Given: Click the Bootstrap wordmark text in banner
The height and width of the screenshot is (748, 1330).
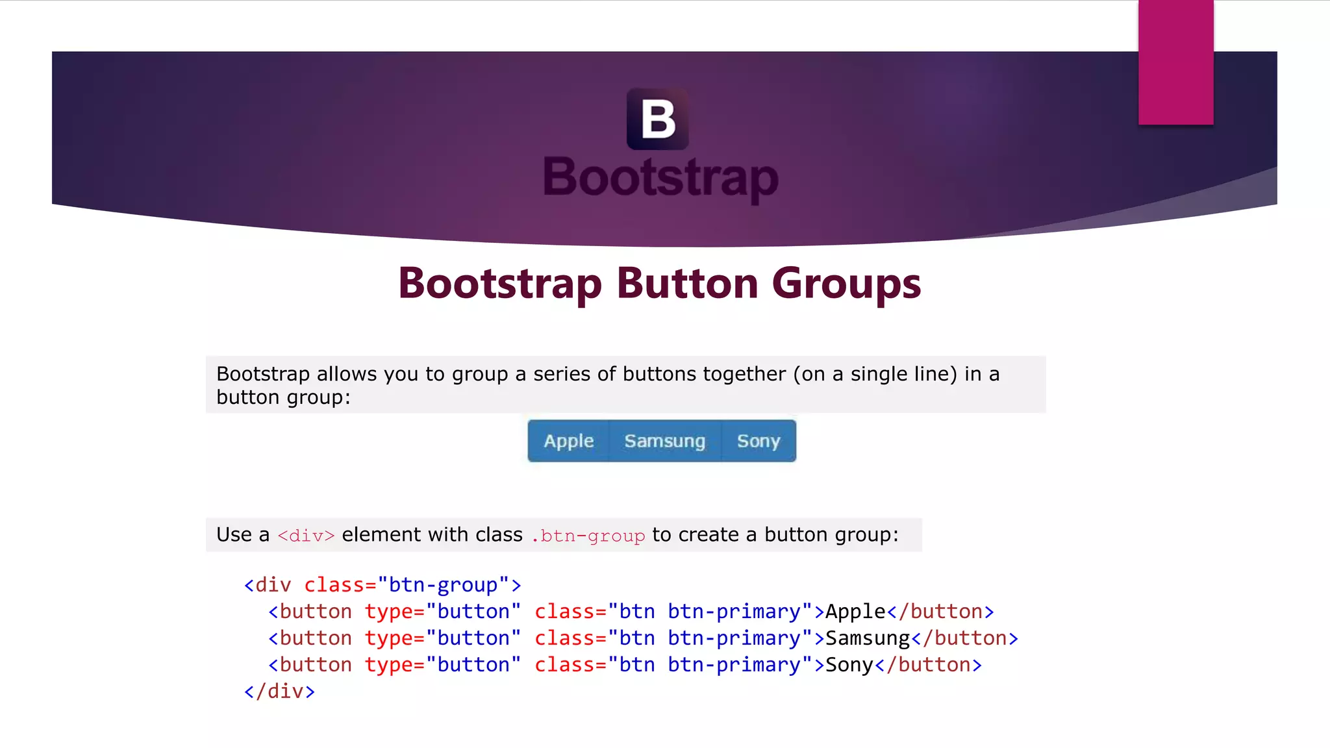Looking at the screenshot, I should point(660,177).
